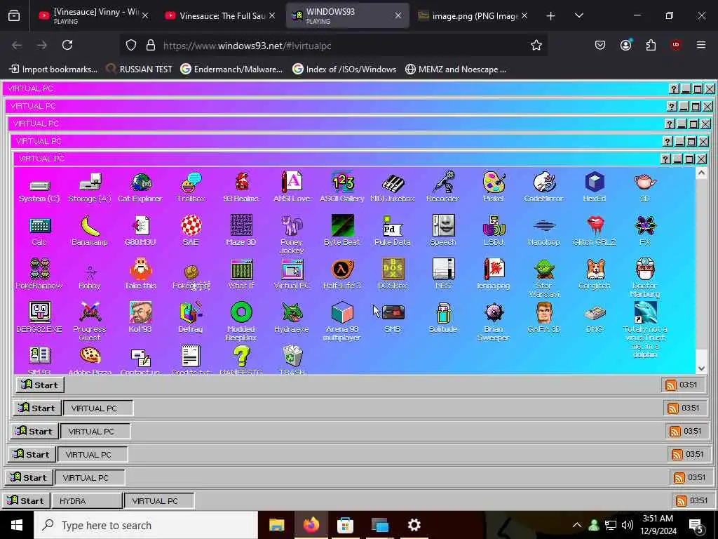Open the System (C:) drive icon
Viewport: 718px width, 539px height.
tap(39, 188)
